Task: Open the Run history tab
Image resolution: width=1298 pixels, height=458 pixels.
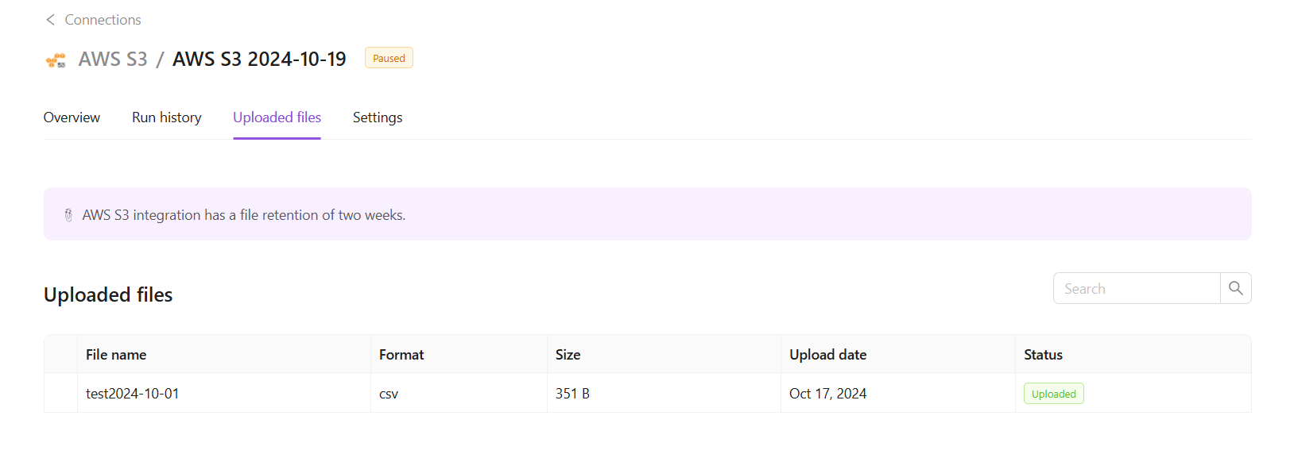Action: 167,117
